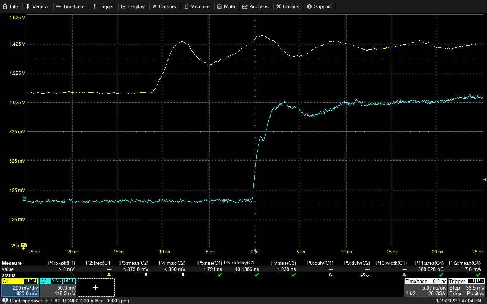The image size is (487, 304).
Task: Open the Trigger menu
Action: point(103,6)
